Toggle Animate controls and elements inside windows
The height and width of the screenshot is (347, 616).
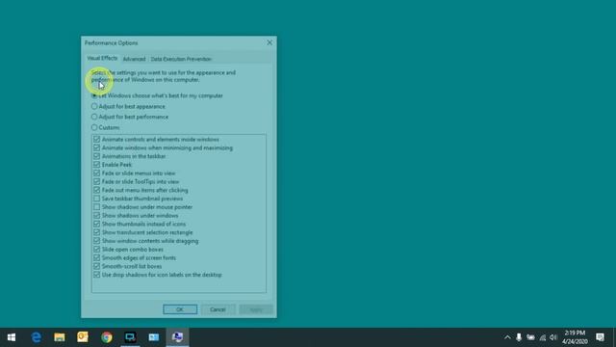(96, 139)
